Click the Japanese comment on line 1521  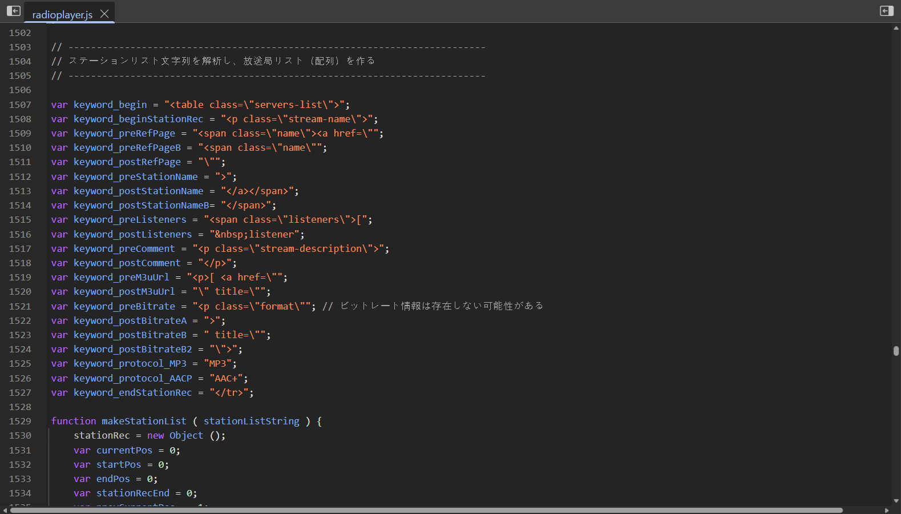433,306
